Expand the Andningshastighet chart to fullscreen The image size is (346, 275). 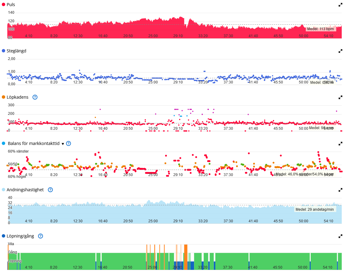point(341,190)
